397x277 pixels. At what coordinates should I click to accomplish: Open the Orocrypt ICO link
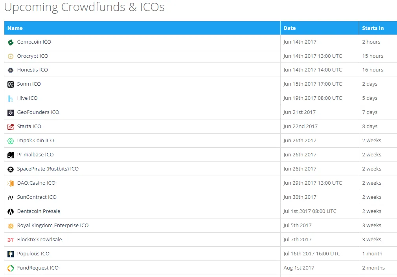33,56
